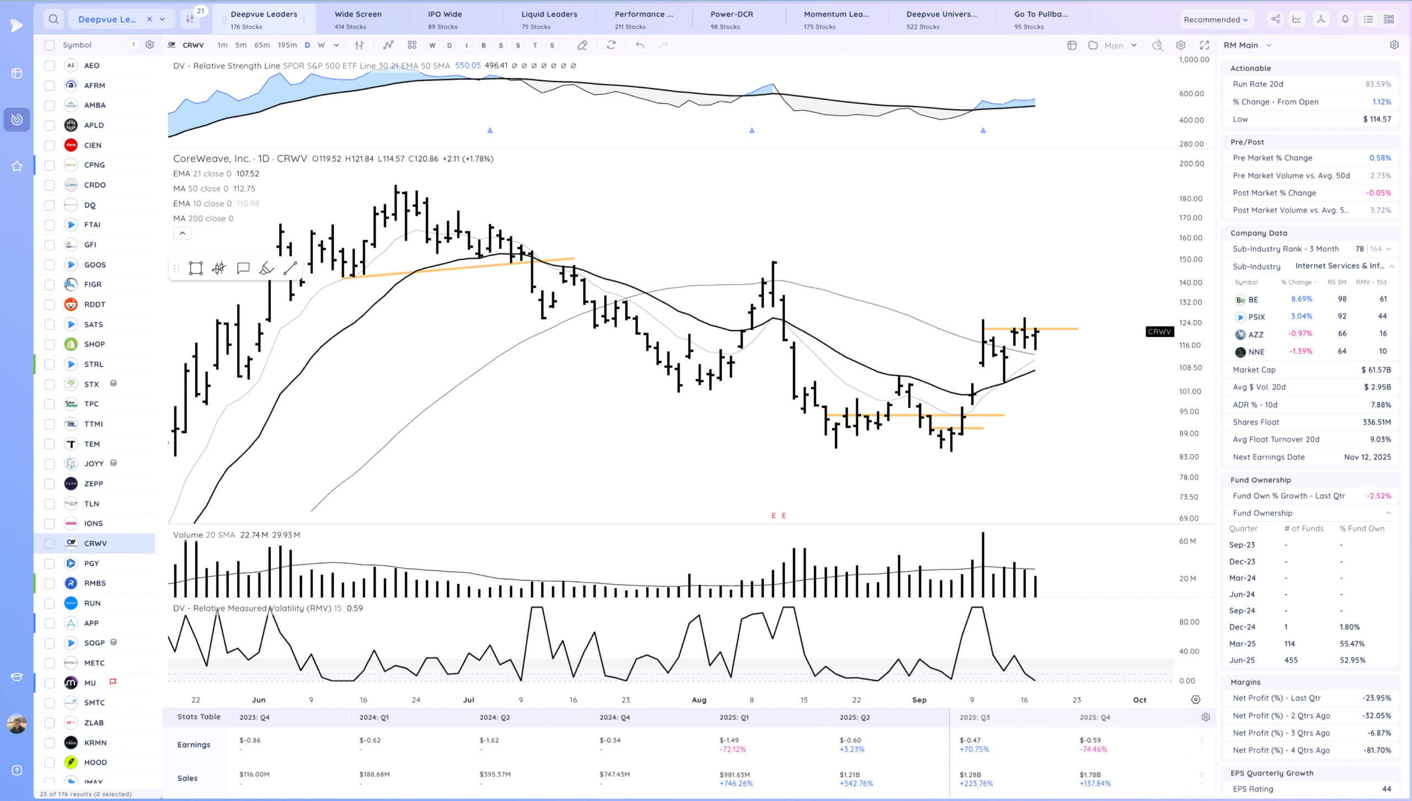
Task: Select the 1m timeframe
Action: coord(222,45)
